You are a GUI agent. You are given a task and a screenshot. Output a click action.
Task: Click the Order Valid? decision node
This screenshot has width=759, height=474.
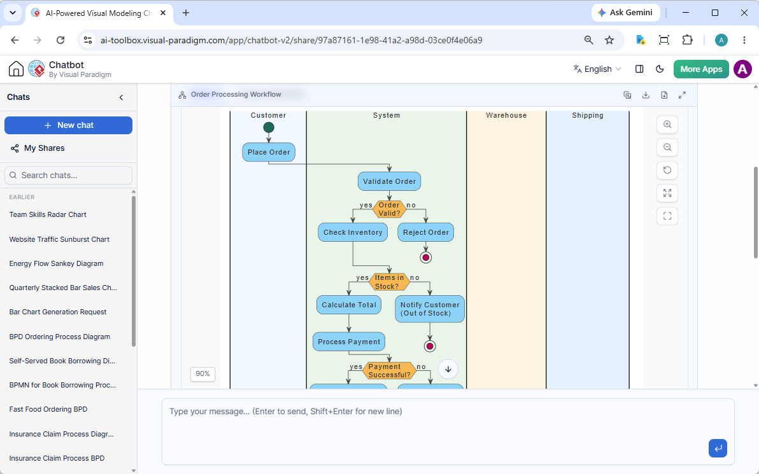click(x=389, y=209)
